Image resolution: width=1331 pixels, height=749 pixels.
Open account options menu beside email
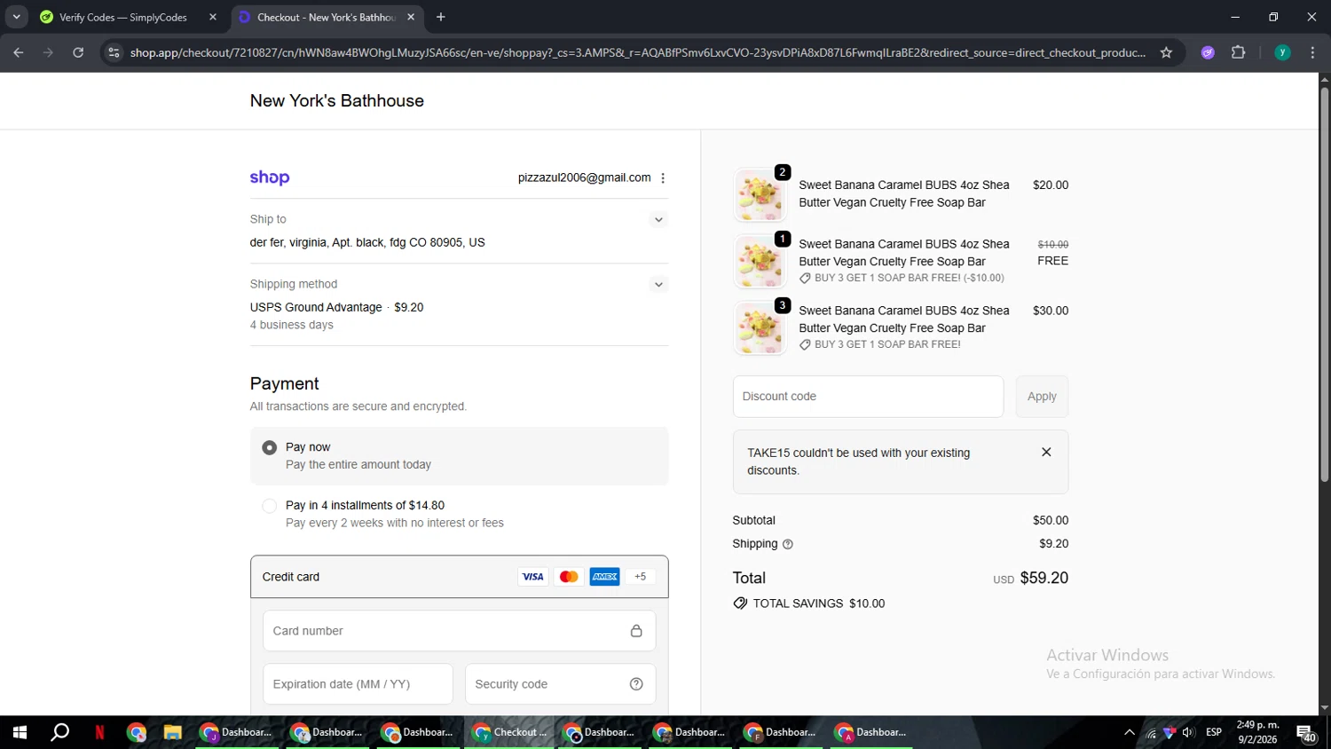tap(663, 178)
